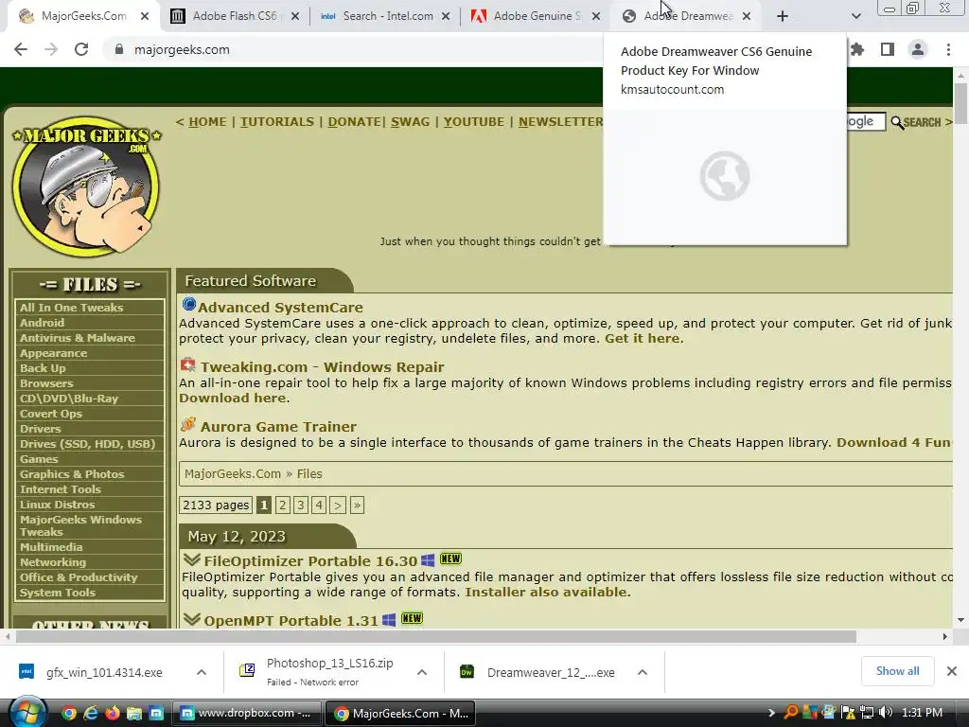Open a new browser tab

[783, 16]
